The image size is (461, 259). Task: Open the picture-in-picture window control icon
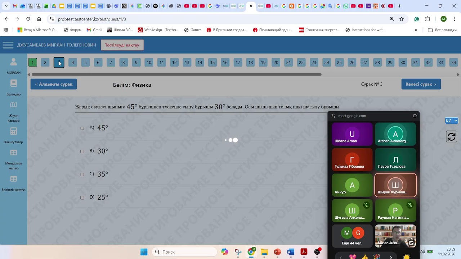(415, 116)
